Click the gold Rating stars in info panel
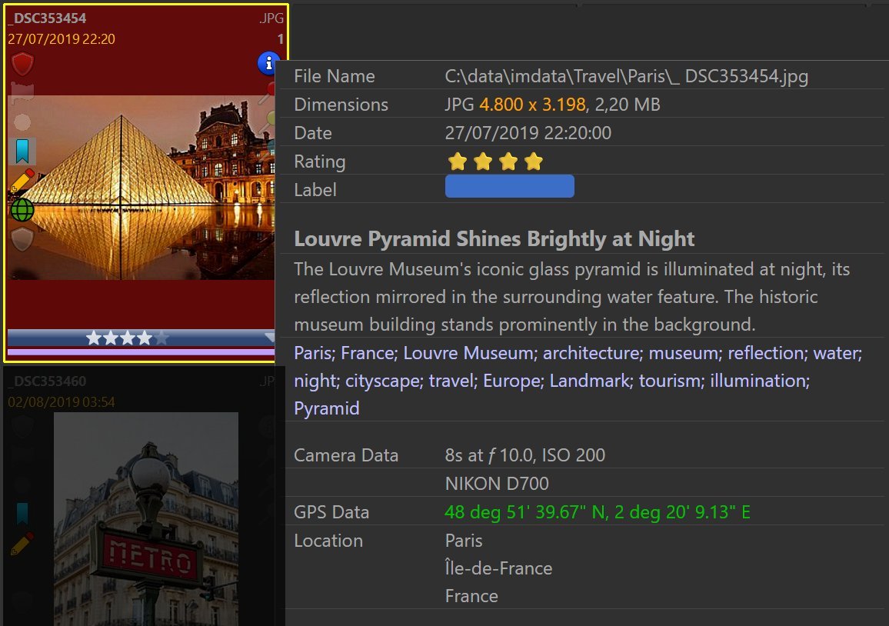 coord(495,161)
